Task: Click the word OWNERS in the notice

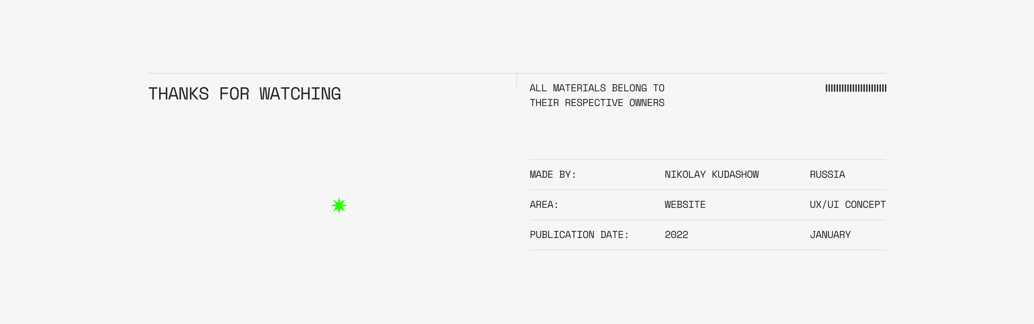Action: (646, 103)
